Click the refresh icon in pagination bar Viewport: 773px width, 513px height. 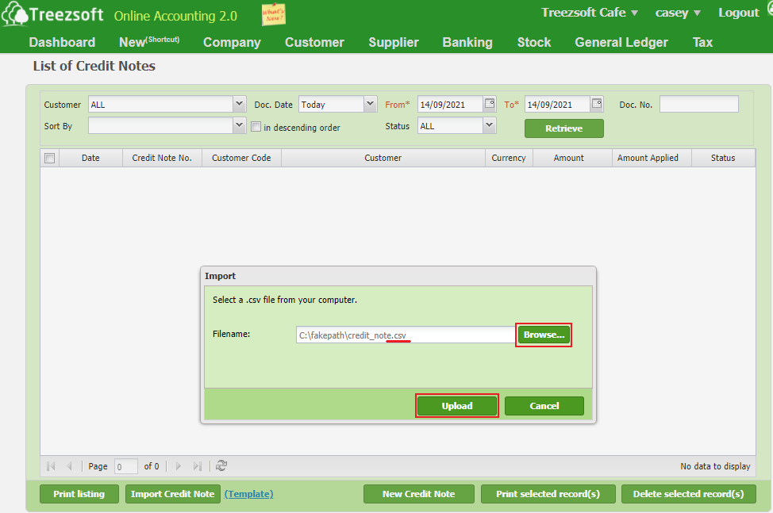(221, 466)
